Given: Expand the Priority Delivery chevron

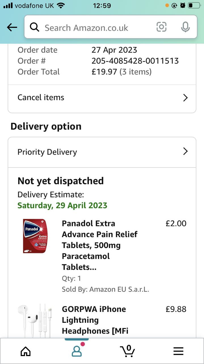Looking at the screenshot, I should click(185, 151).
